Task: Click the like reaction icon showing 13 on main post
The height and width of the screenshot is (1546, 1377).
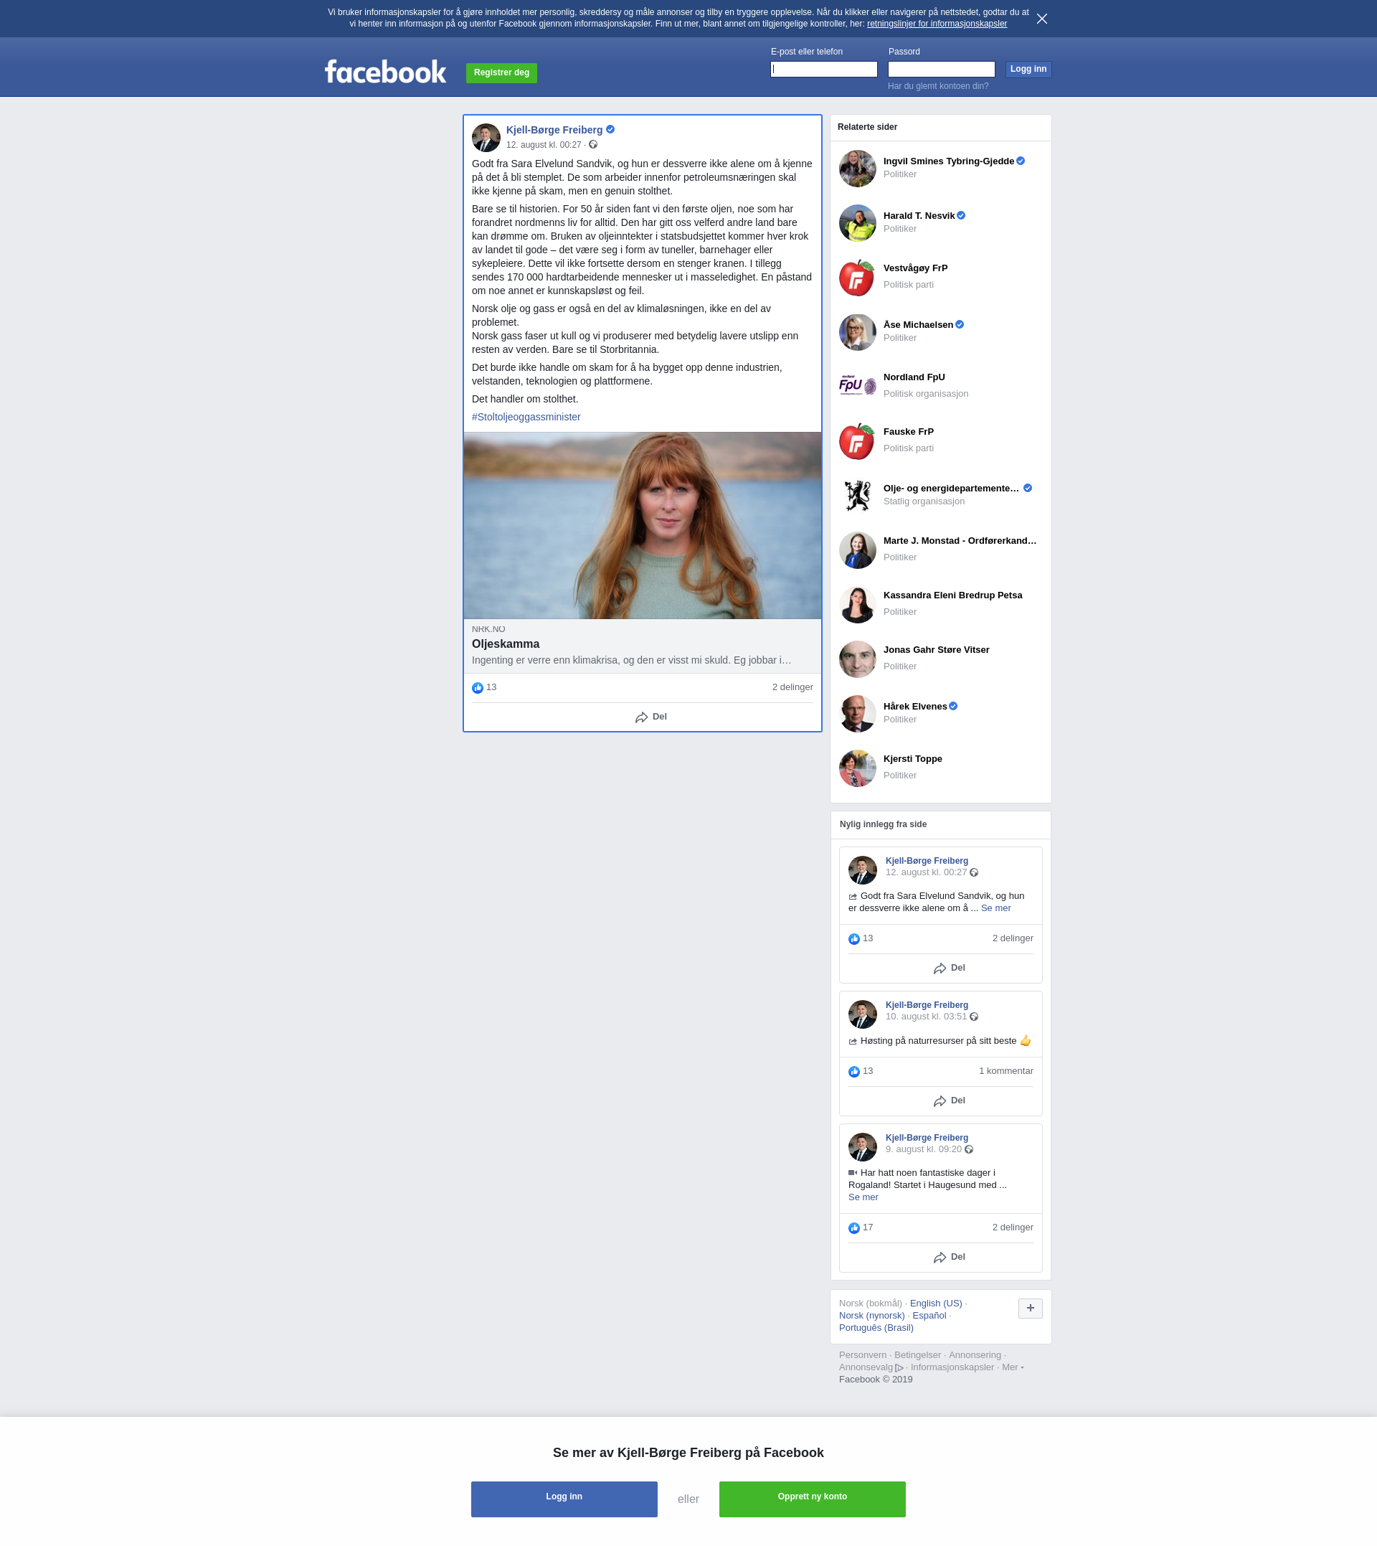Action: [x=478, y=688]
